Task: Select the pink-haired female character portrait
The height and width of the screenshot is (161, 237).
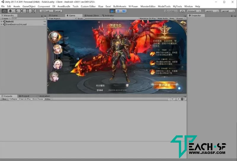Action: 57,64
